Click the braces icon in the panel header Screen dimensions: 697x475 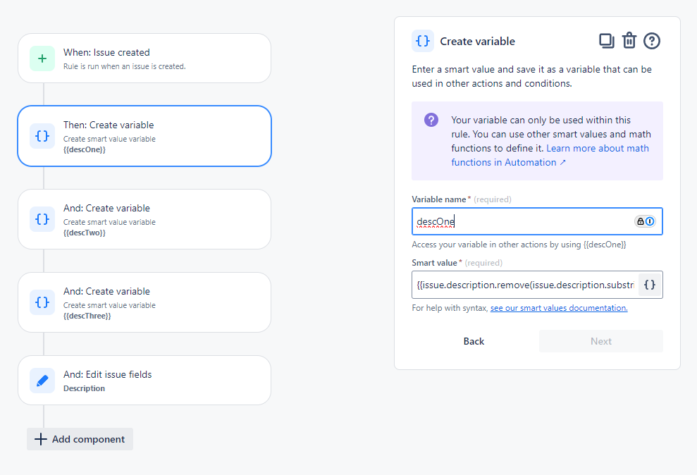click(x=423, y=41)
